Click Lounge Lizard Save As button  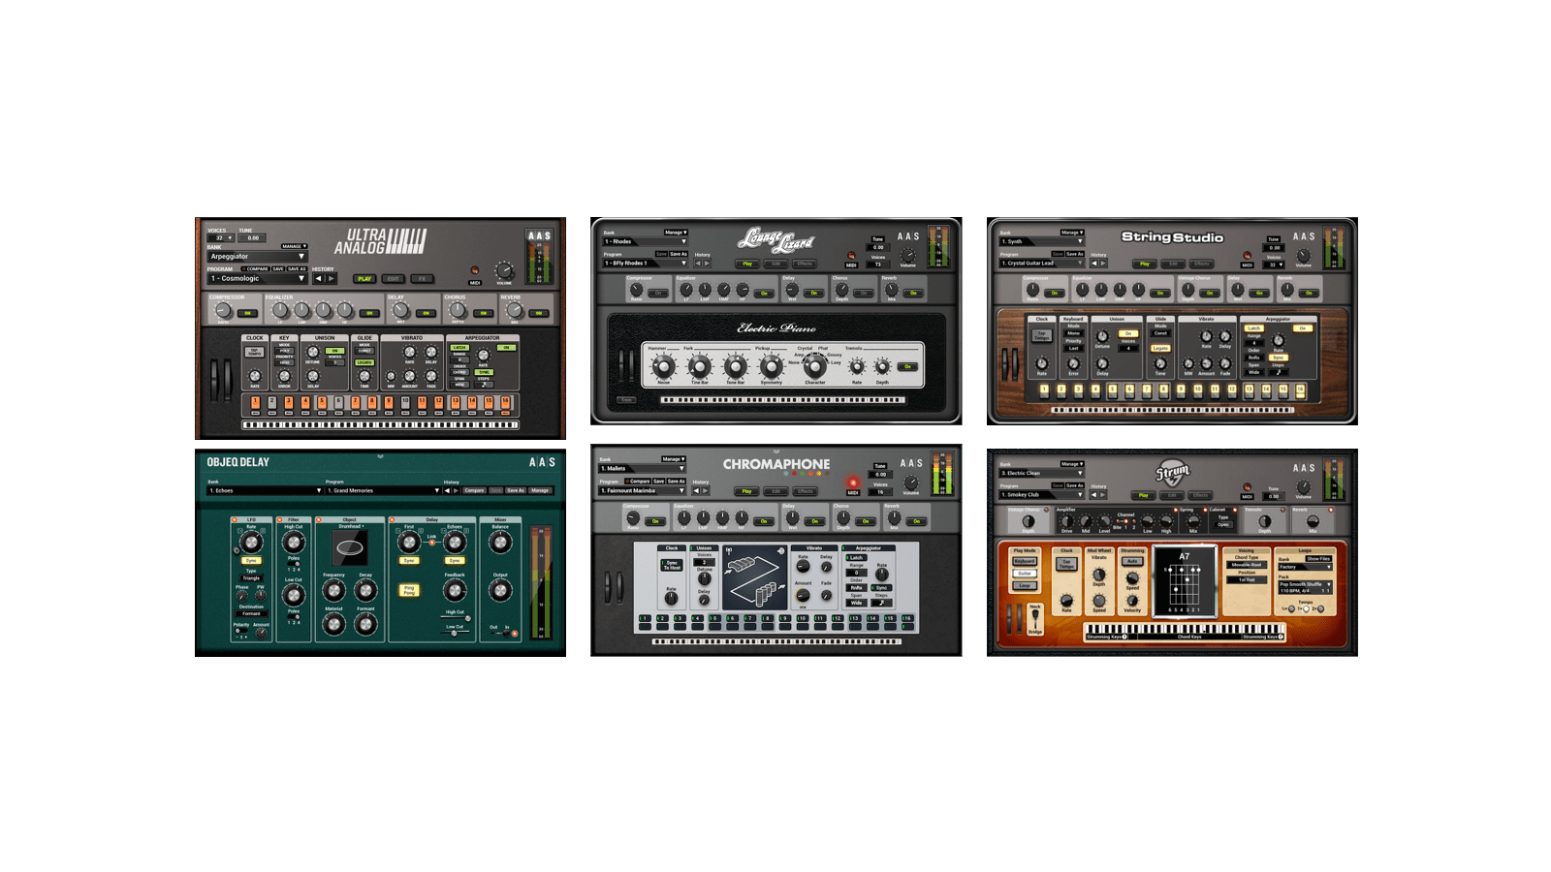[x=679, y=254]
